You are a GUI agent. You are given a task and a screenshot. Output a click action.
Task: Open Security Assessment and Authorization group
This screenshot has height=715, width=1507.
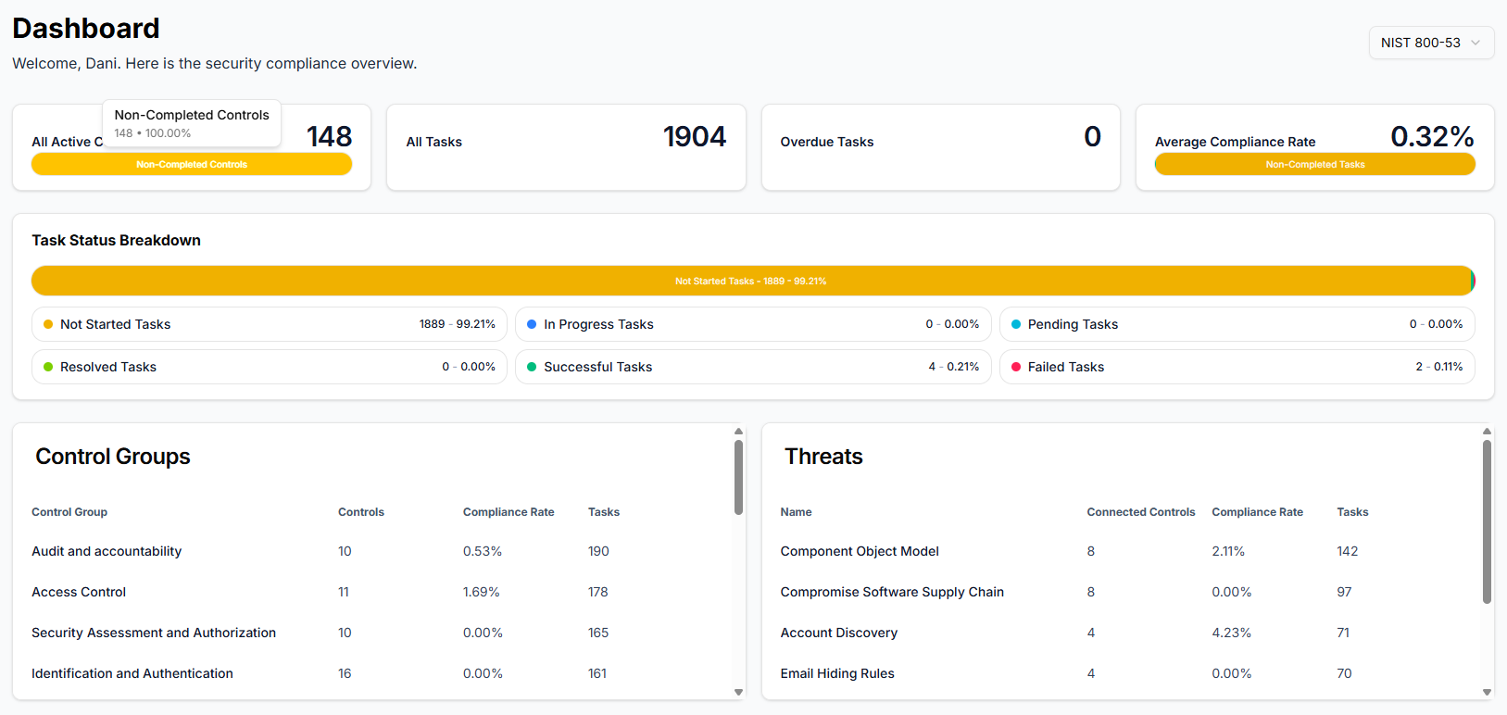click(154, 633)
